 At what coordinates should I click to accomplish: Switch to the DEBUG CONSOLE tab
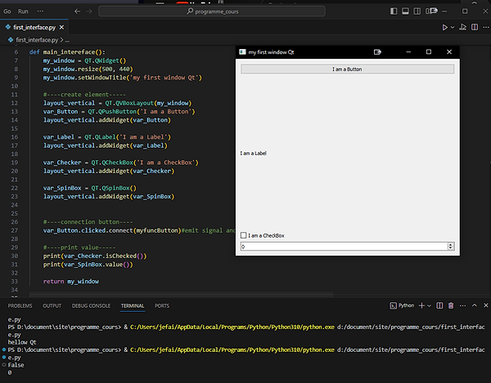click(91, 306)
